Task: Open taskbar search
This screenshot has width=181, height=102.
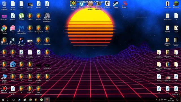Action: (8, 100)
